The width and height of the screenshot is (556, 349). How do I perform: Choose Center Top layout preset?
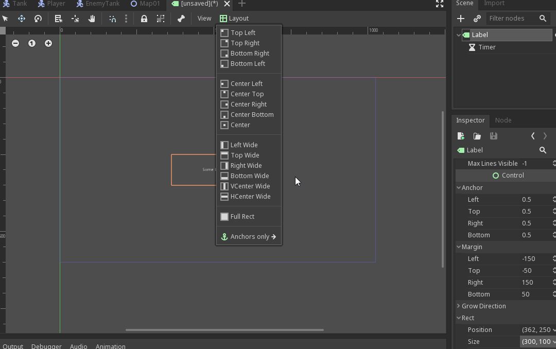click(249, 94)
